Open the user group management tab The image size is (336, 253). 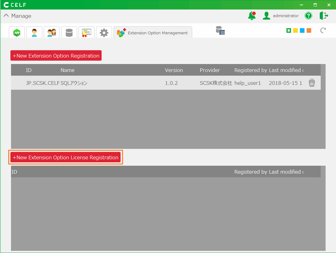(x=52, y=32)
